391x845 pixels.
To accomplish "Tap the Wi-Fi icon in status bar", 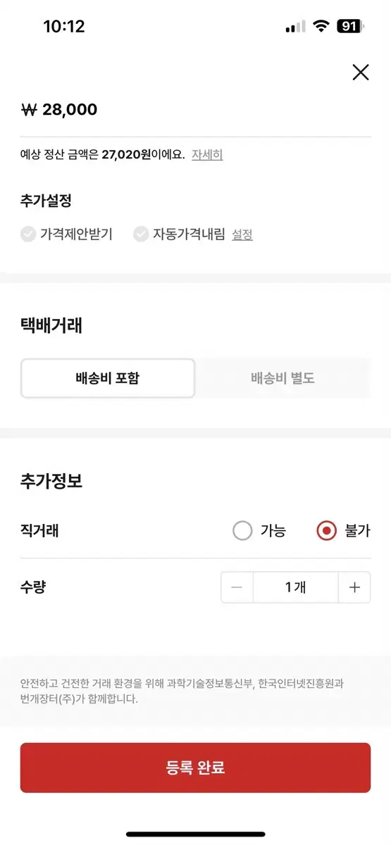I will [321, 27].
